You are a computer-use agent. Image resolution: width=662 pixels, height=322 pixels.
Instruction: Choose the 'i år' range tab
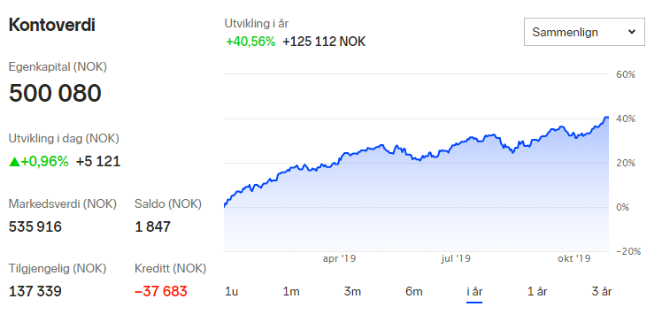pos(474,292)
